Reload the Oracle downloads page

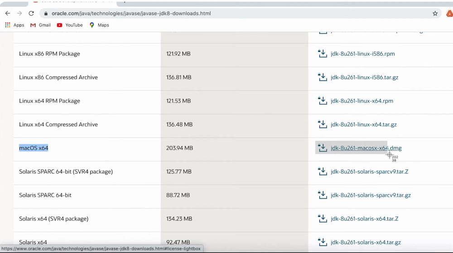(31, 13)
